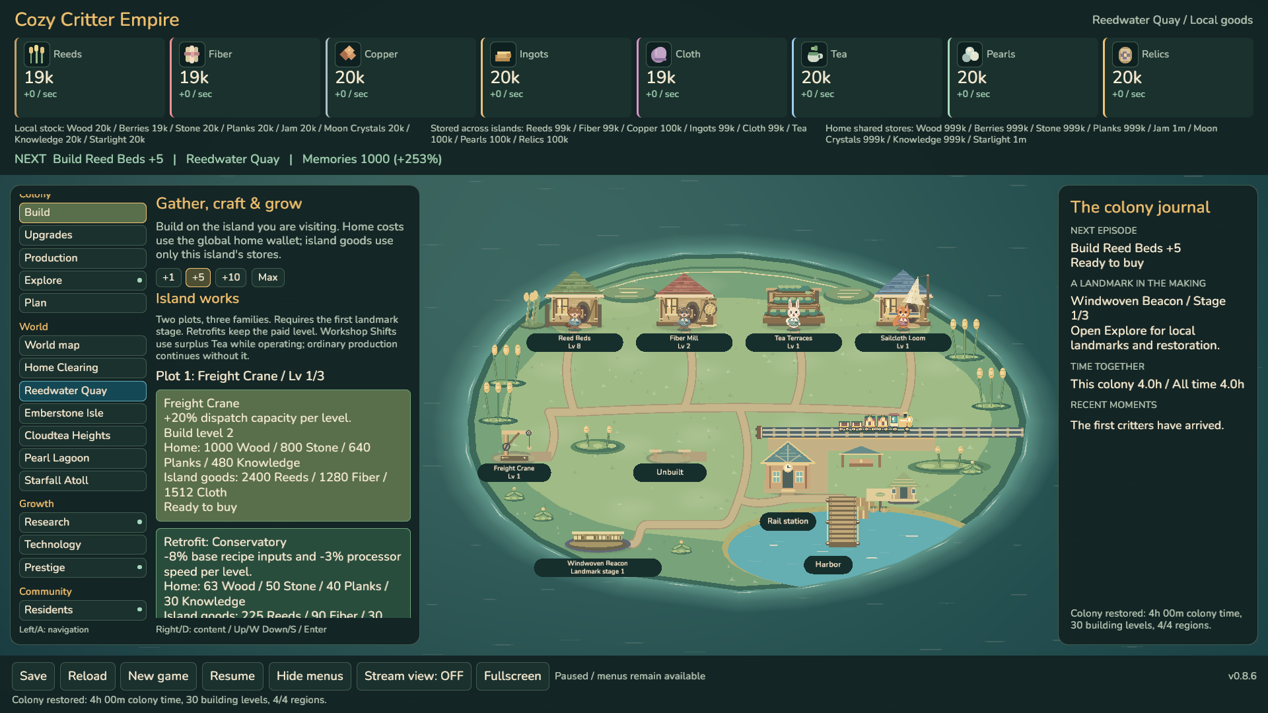Image resolution: width=1268 pixels, height=713 pixels.
Task: Set build quantity to +5
Action: pyautogui.click(x=198, y=277)
